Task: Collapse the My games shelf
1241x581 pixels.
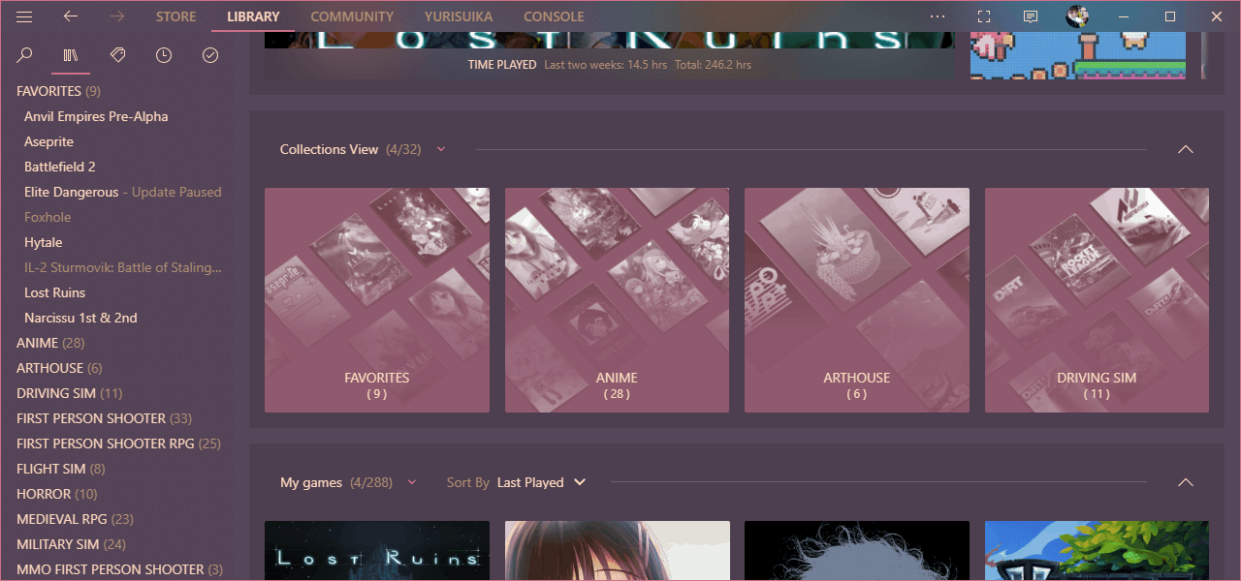Action: tap(1185, 482)
